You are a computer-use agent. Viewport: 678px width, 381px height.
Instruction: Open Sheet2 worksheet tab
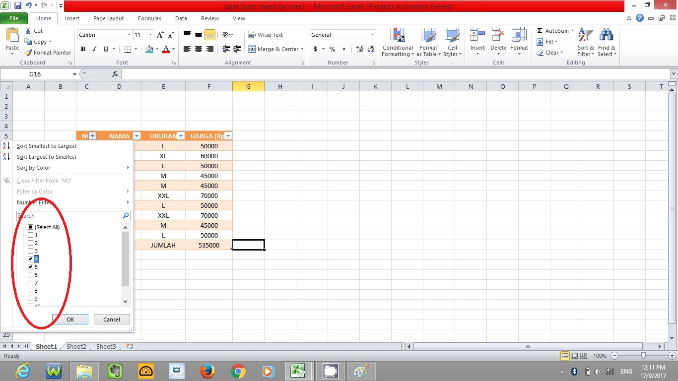[x=75, y=346]
